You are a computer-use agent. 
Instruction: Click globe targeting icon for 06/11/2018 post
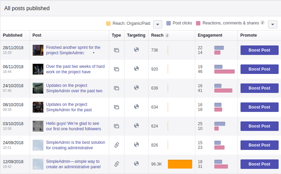pos(136,69)
